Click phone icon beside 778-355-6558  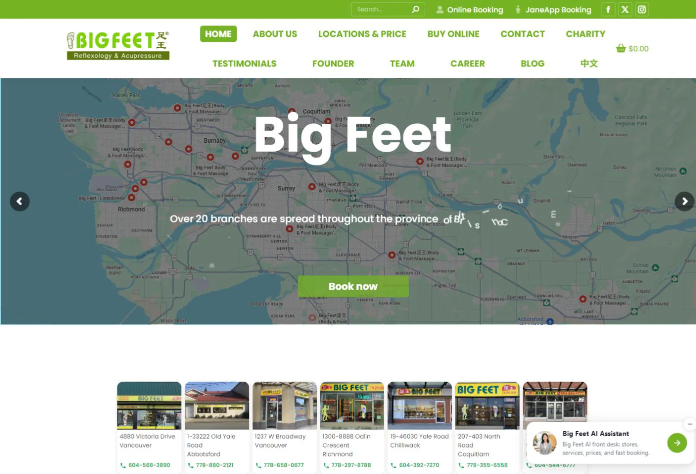coord(461,466)
